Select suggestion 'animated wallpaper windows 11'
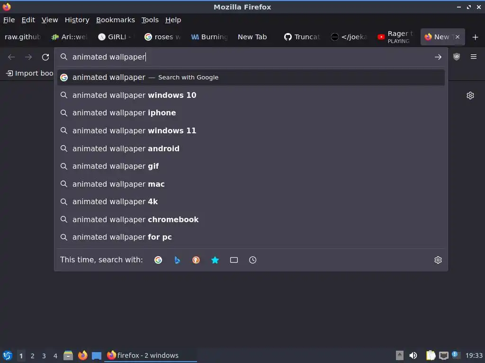Viewport: 485px width, 363px height. [x=251, y=130]
